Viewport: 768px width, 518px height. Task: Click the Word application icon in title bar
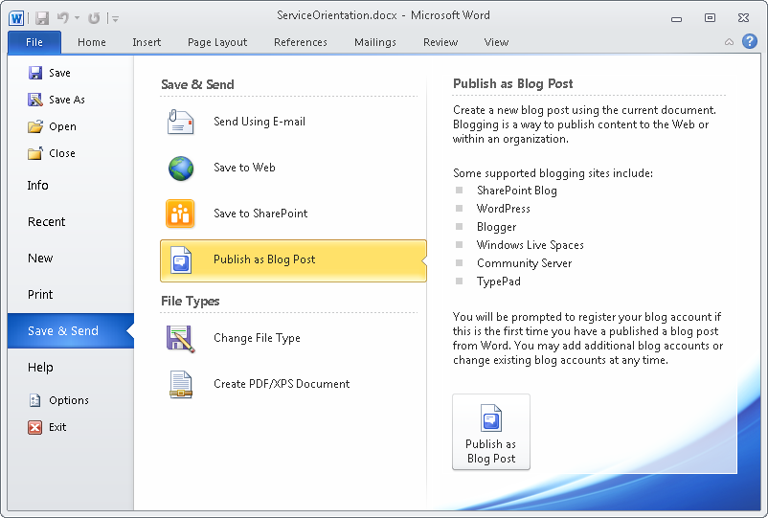click(16, 18)
